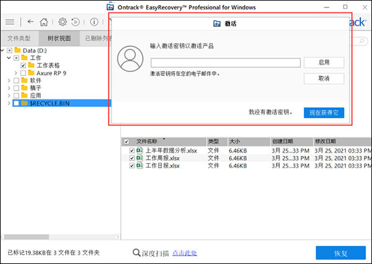Toggle select-all checkbox in file list header

tap(126, 142)
